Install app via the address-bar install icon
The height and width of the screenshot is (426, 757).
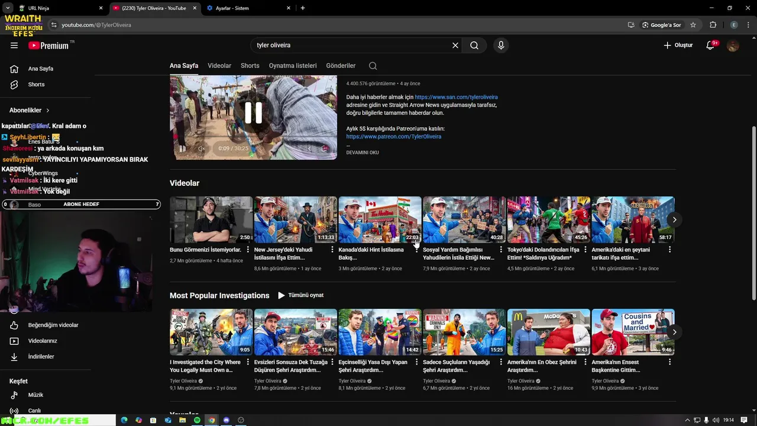[x=631, y=25]
